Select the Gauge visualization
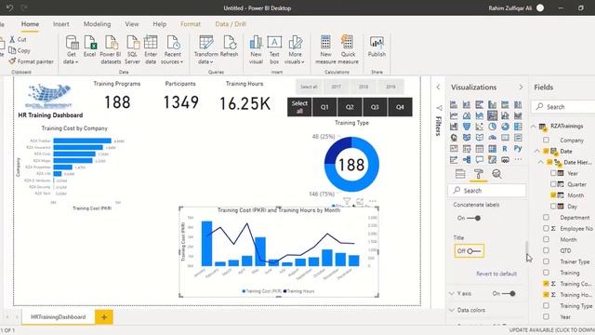Screen dimensions: 595x335 coord(492,138)
